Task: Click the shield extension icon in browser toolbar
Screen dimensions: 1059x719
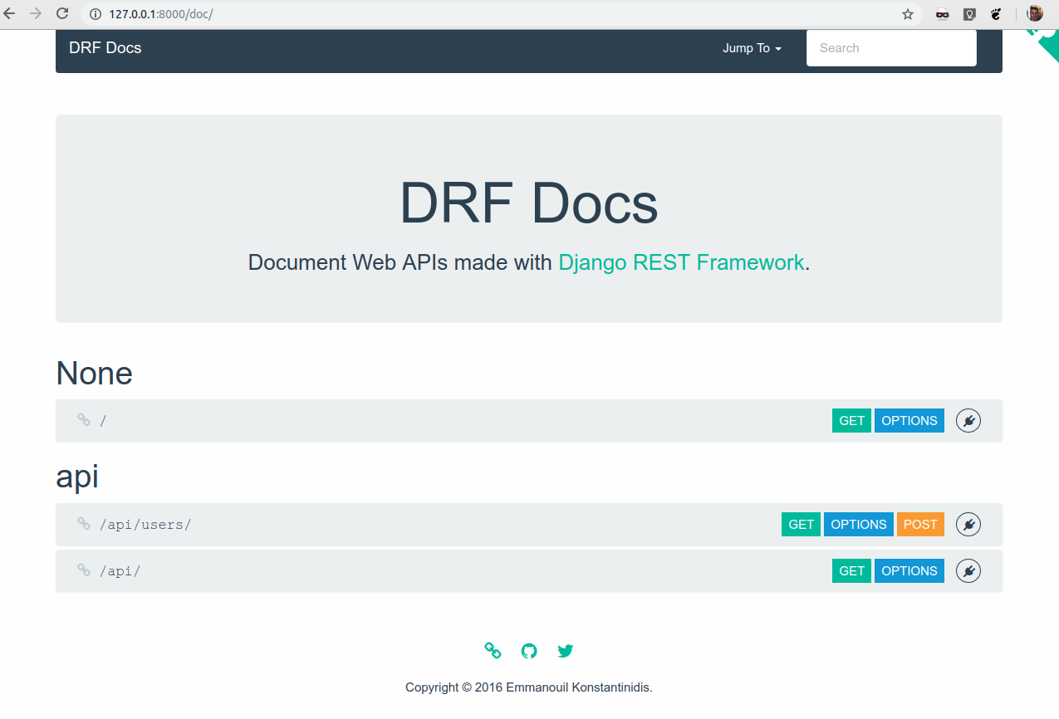Action: click(x=968, y=14)
